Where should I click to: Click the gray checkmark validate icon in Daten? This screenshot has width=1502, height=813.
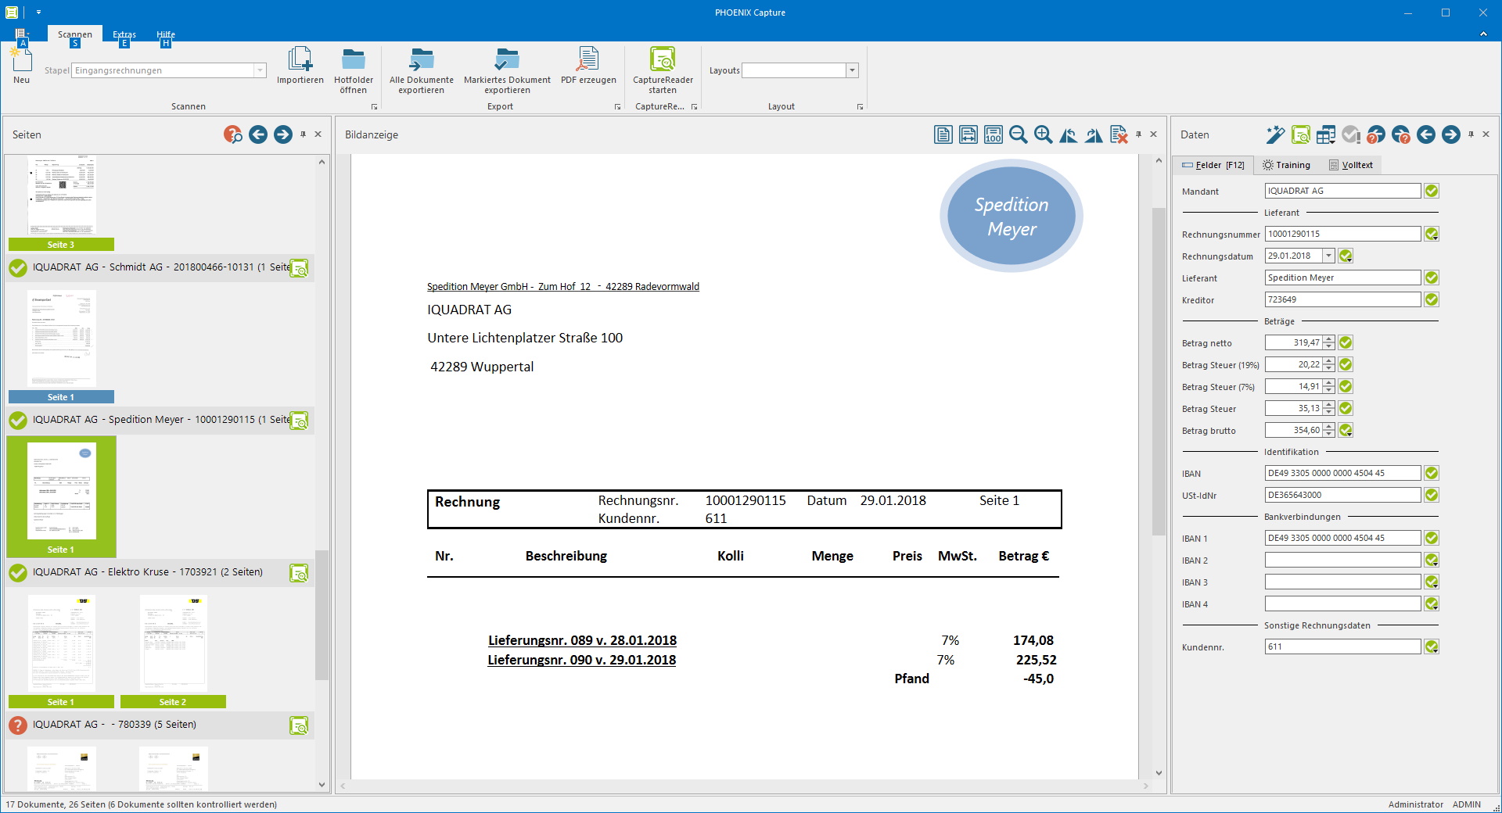click(x=1351, y=134)
